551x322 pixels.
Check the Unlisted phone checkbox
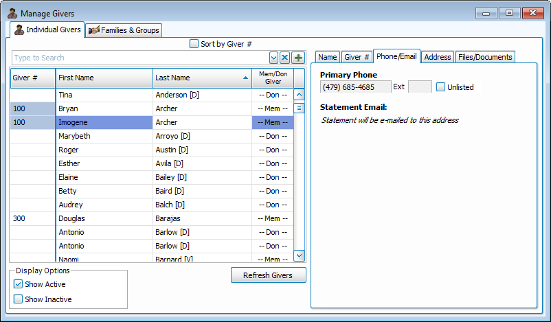click(441, 87)
